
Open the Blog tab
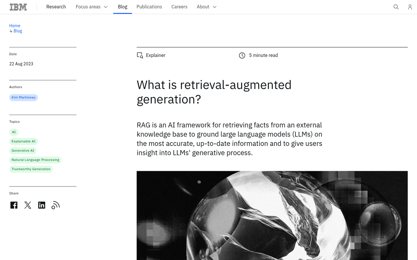tap(123, 7)
